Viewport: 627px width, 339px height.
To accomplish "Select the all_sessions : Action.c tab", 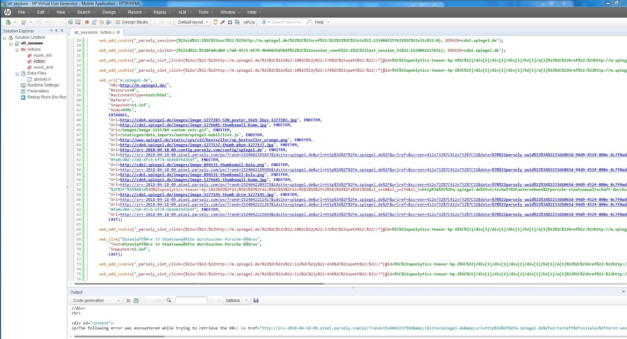I will point(94,32).
